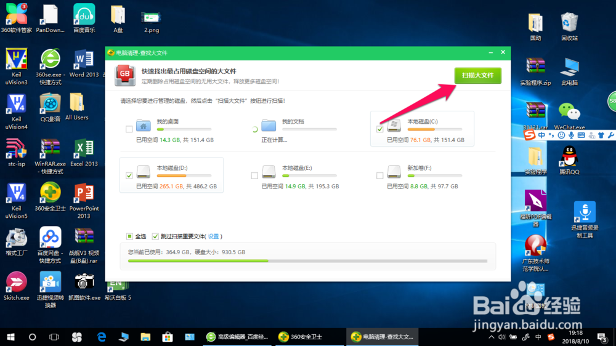Minimize the 电脑清理 window
The image size is (616, 346).
point(491,52)
